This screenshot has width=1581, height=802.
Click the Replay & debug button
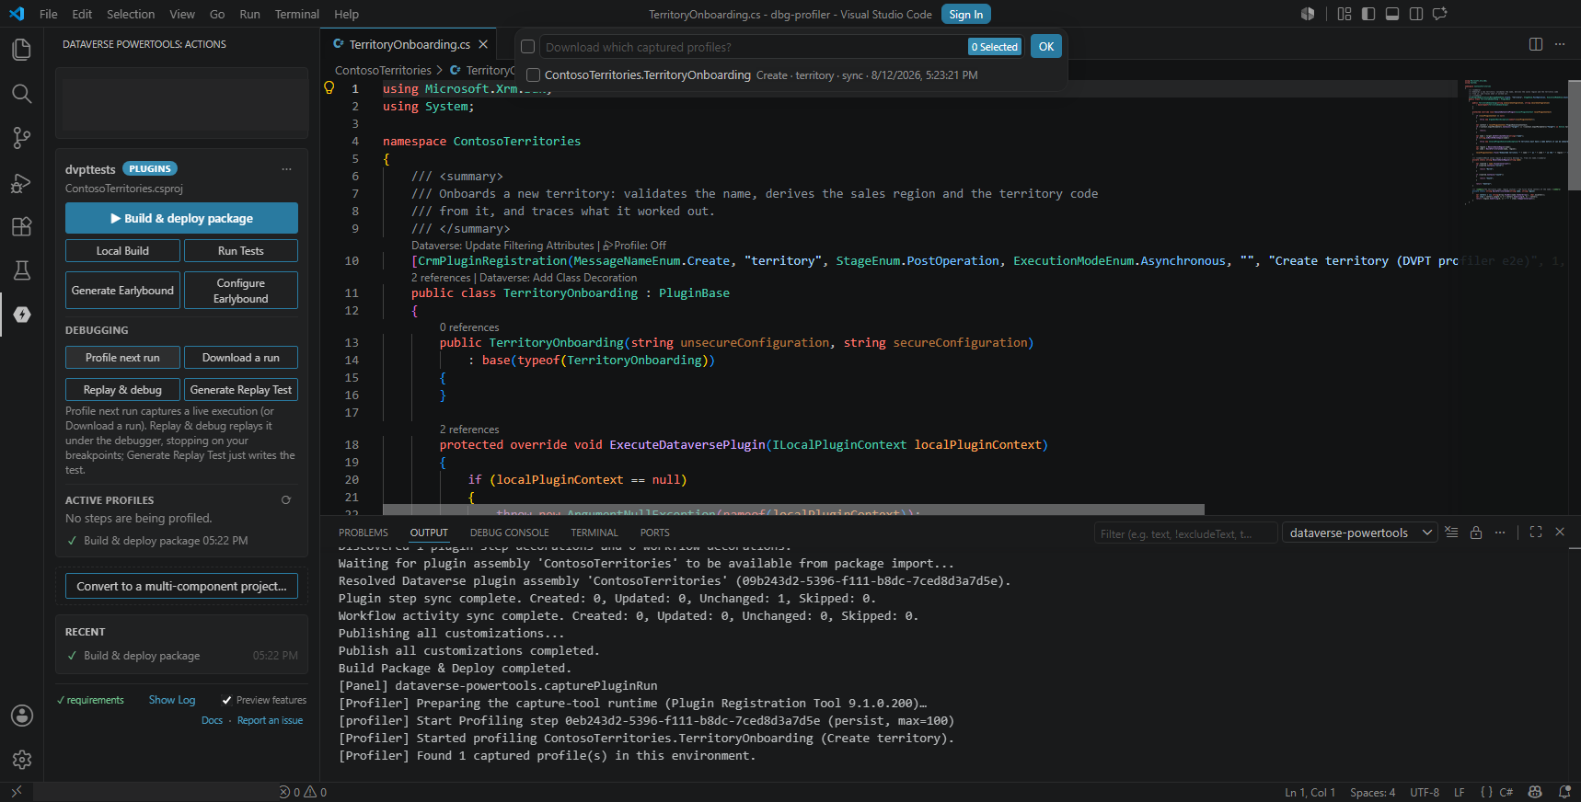tap(122, 390)
